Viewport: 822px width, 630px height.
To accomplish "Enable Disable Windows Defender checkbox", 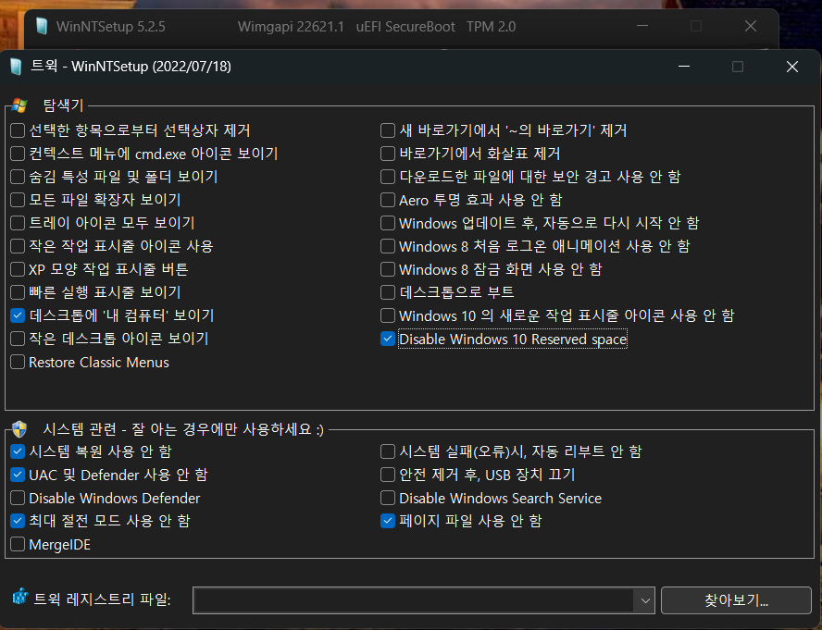I will (x=18, y=498).
